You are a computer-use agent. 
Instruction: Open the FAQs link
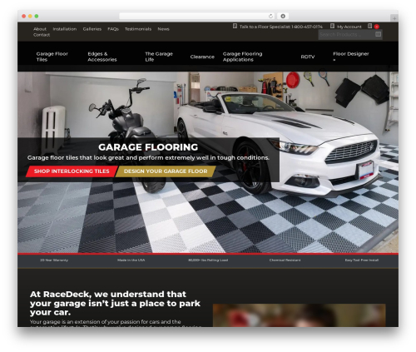click(113, 29)
